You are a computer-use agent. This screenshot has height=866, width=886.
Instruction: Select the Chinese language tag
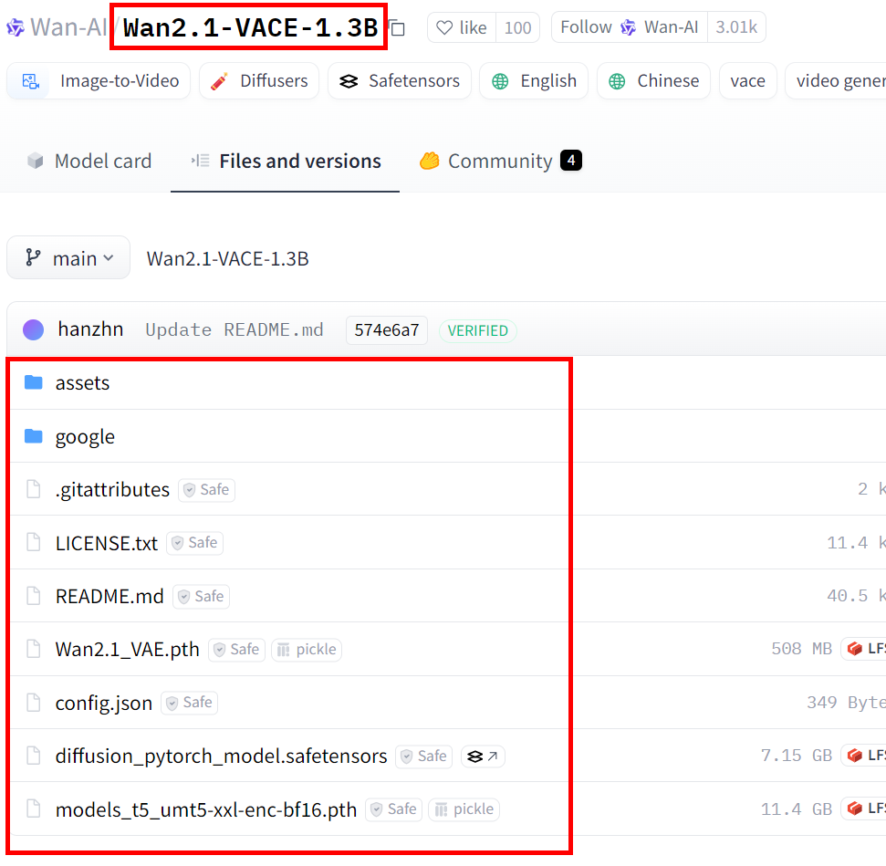coord(653,81)
